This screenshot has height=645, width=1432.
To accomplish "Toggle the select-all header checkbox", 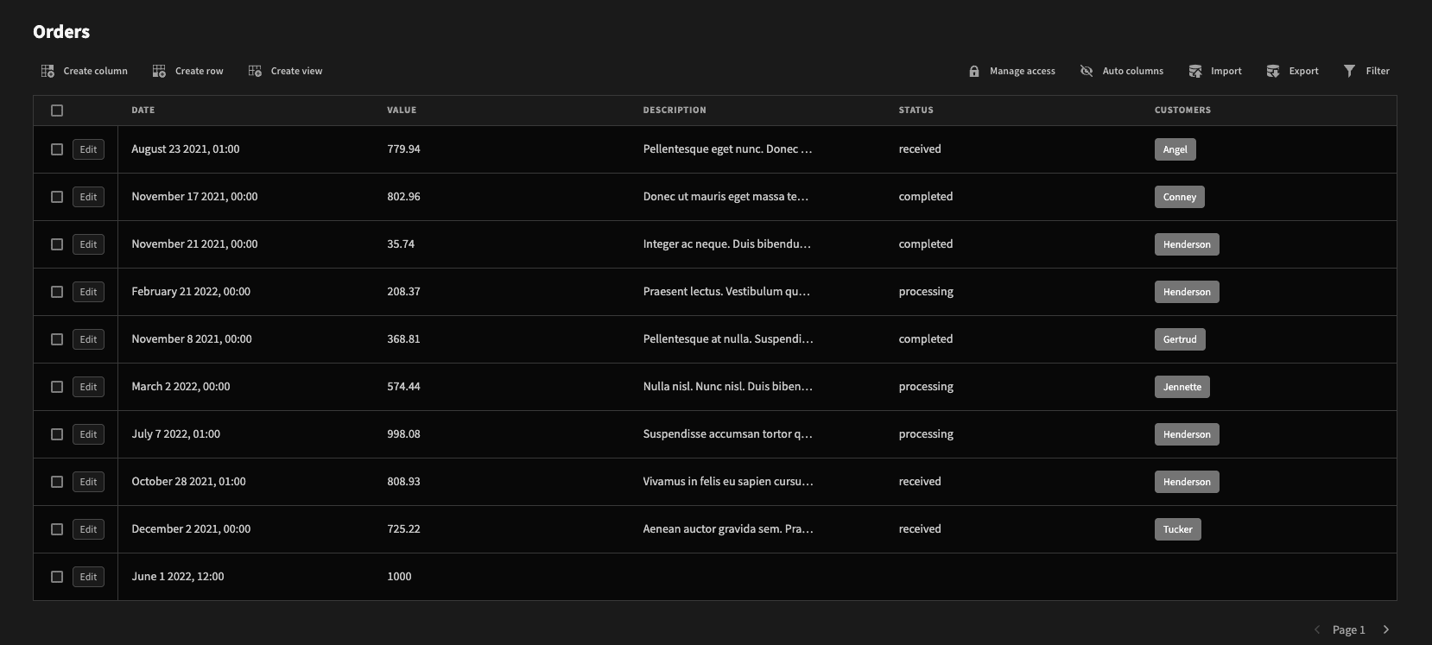I will click(x=57, y=111).
